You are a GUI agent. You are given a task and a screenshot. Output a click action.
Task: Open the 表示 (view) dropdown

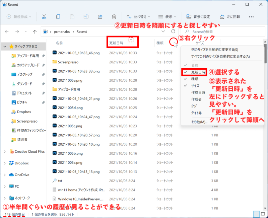[x=167, y=16]
